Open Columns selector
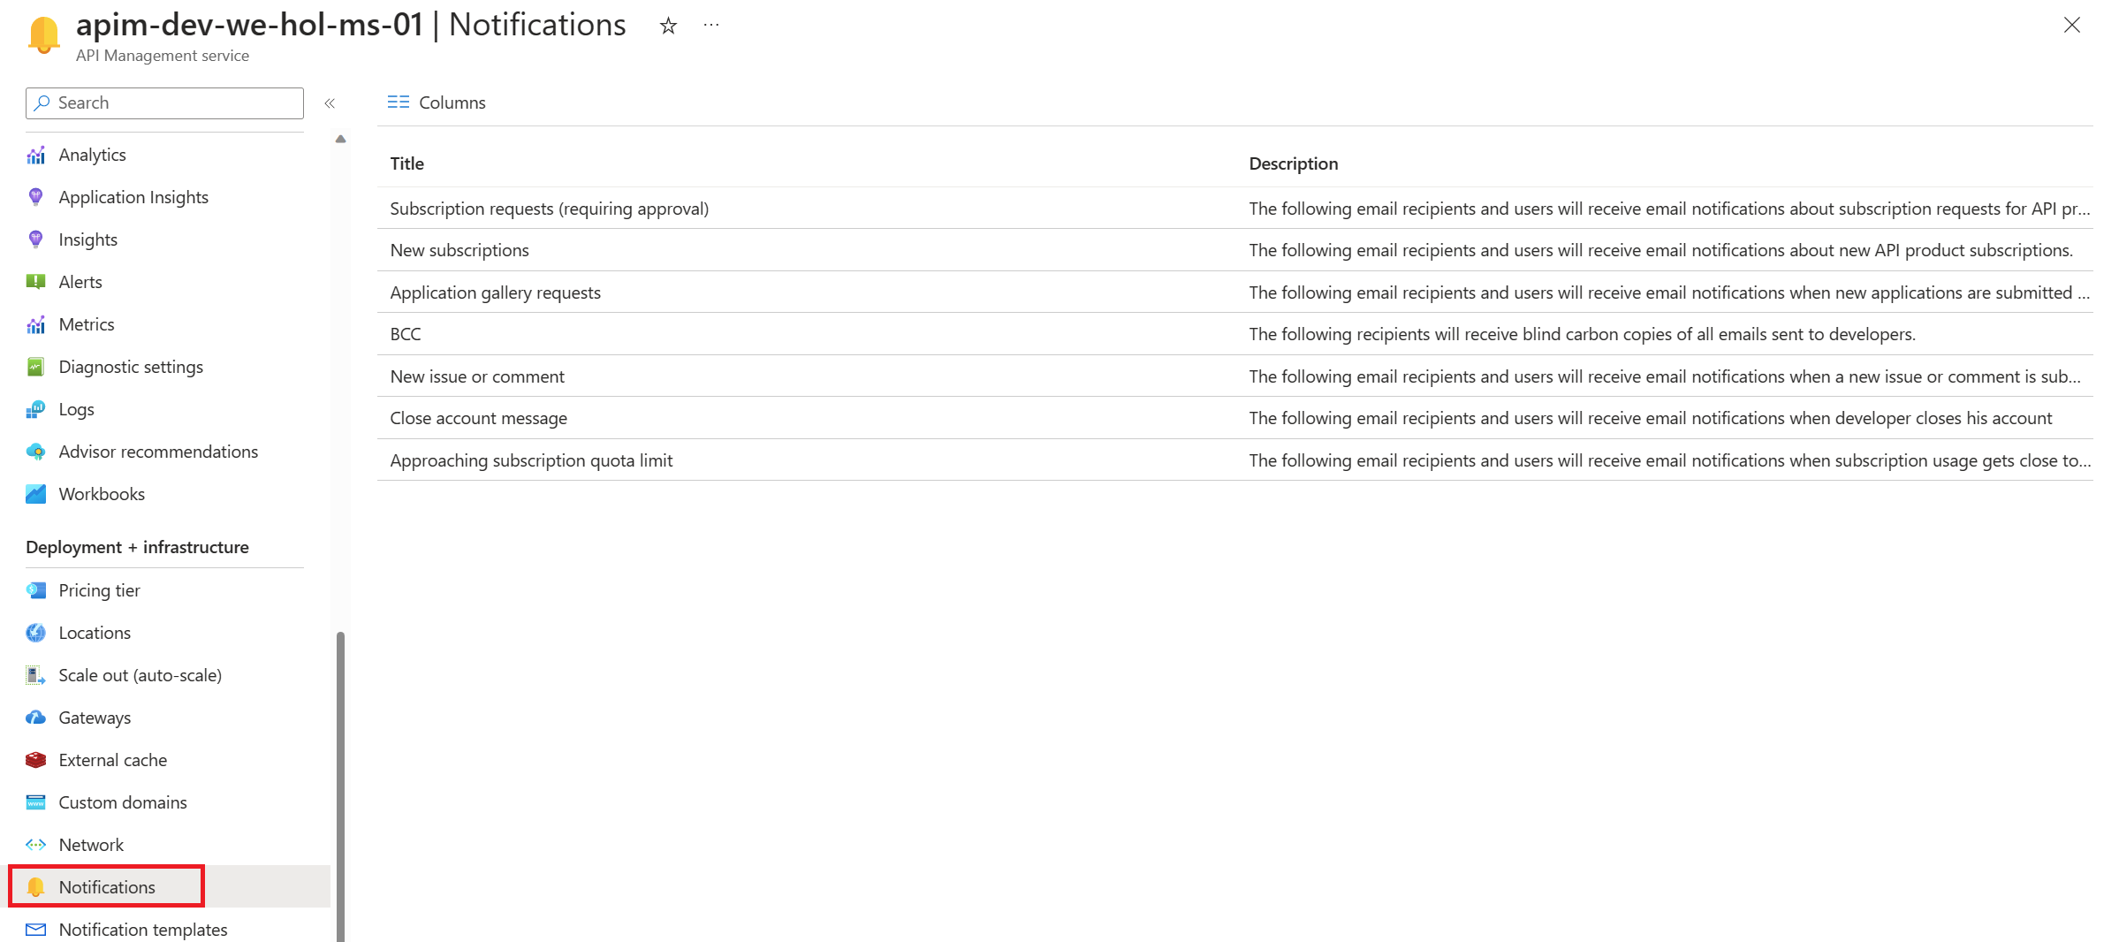This screenshot has width=2119, height=942. [437, 103]
